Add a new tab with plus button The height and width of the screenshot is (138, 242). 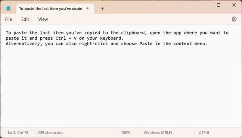(x=102, y=9)
